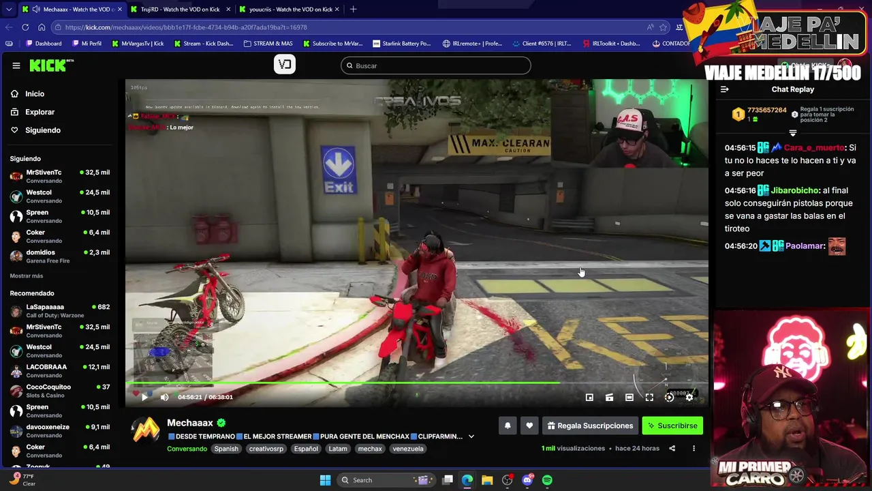Screen dimensions: 872x491
Task: Select the venezuela tag
Action: pyautogui.click(x=408, y=449)
